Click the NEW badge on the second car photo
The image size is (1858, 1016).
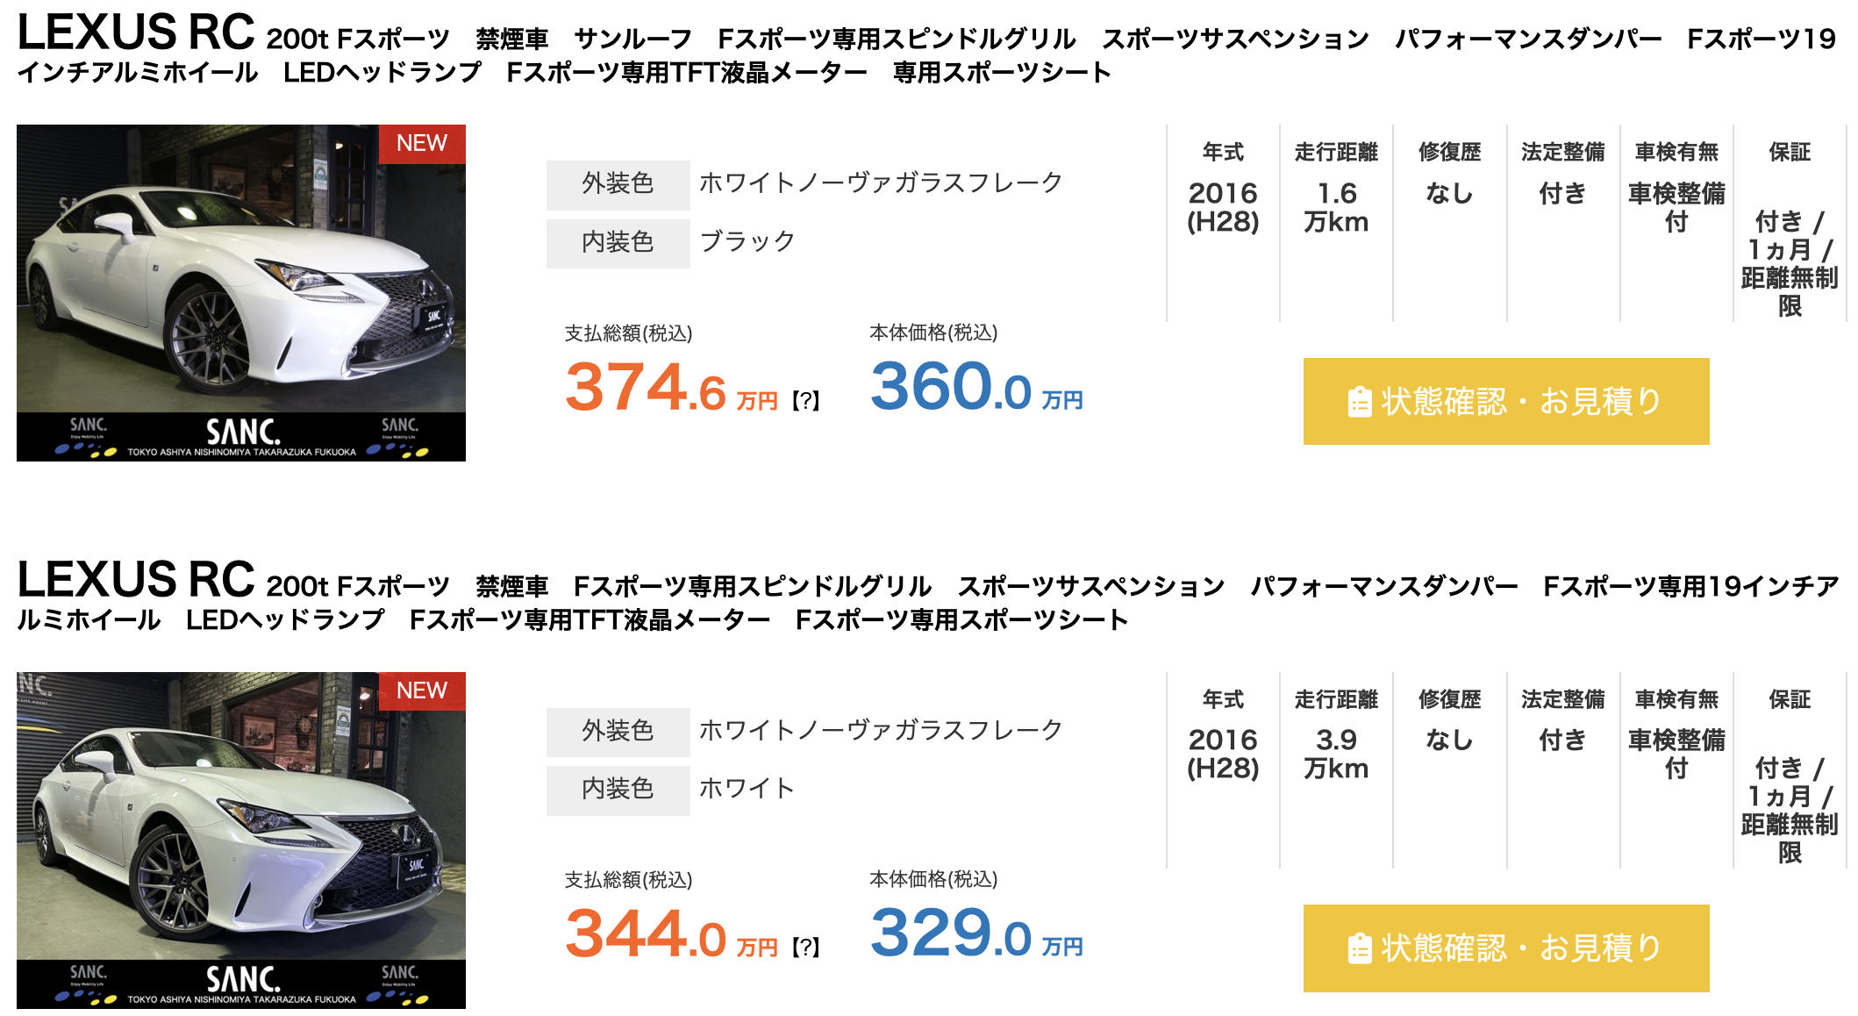[x=422, y=690]
